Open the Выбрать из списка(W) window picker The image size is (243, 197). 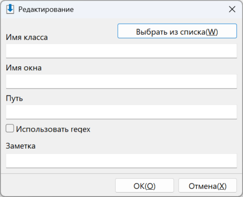(177, 31)
